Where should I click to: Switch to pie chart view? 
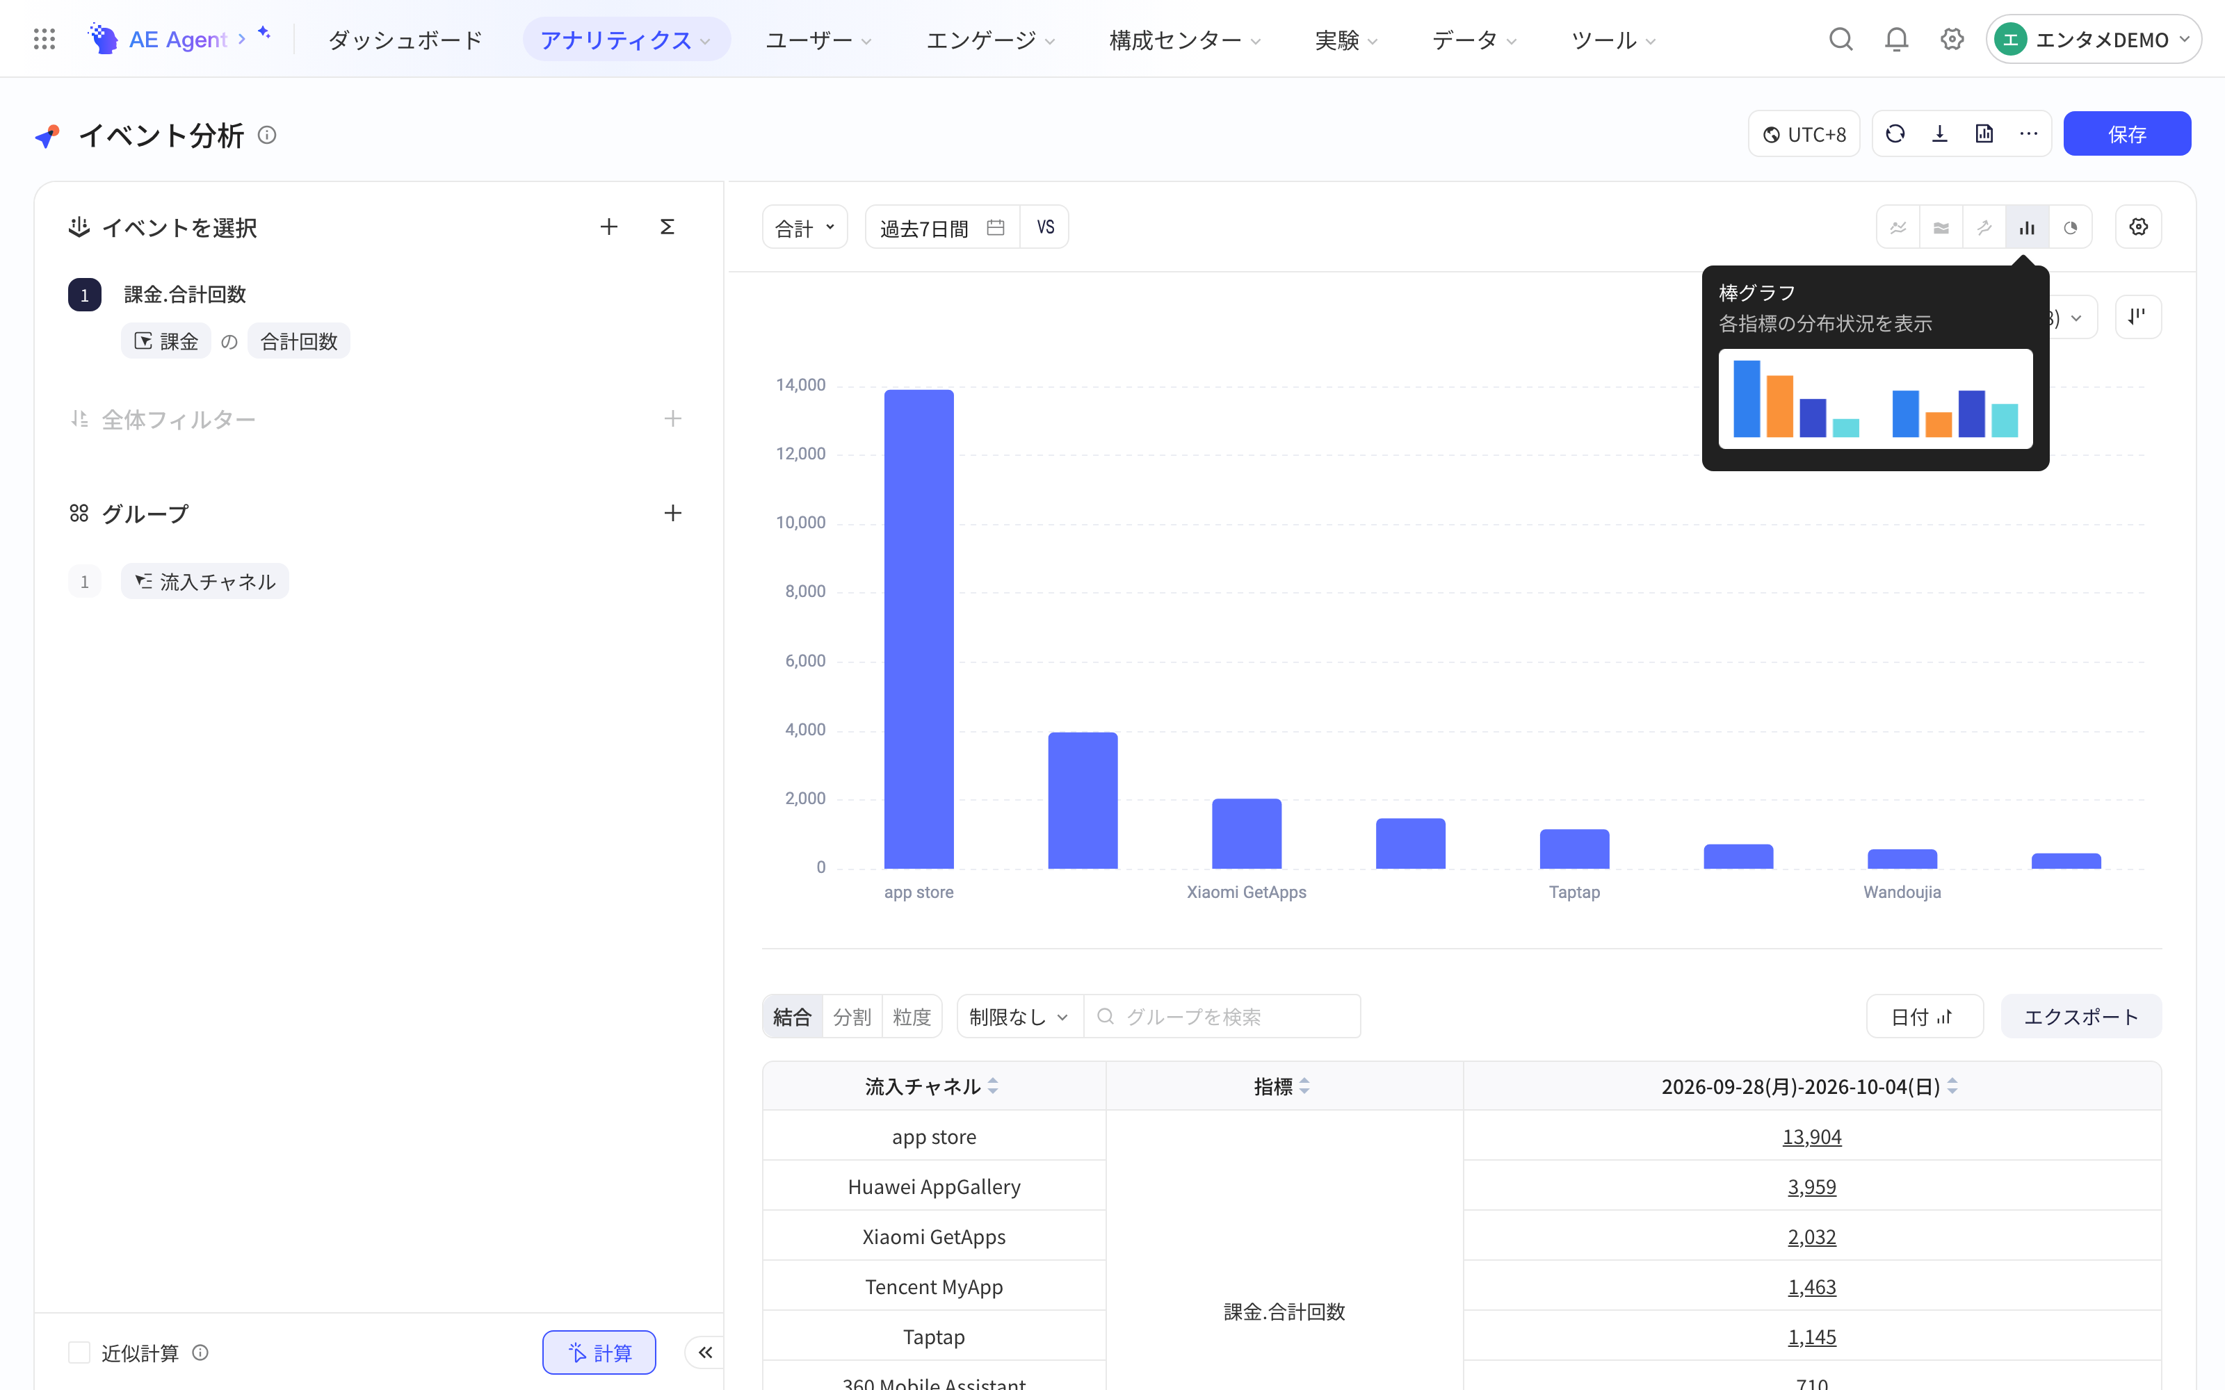pyautogui.click(x=2071, y=227)
